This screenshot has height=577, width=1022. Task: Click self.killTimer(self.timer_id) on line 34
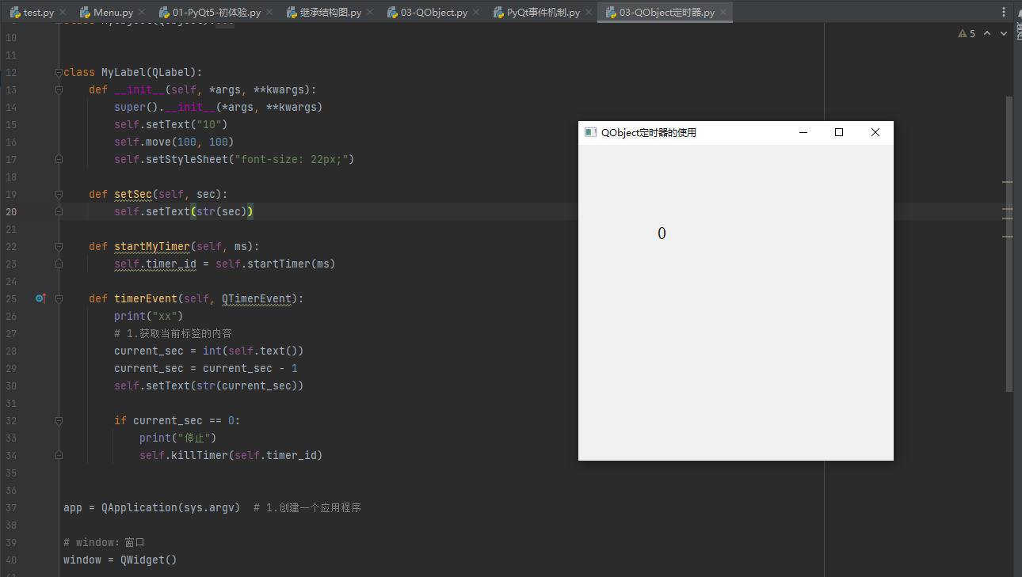(x=231, y=456)
